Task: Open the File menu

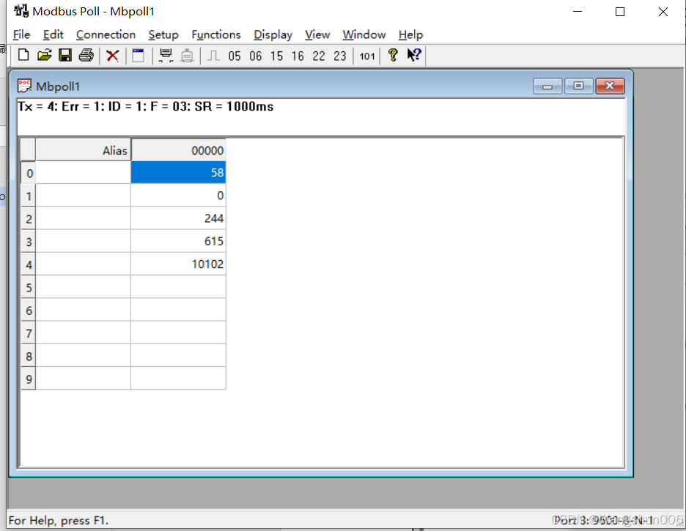Action: [21, 34]
